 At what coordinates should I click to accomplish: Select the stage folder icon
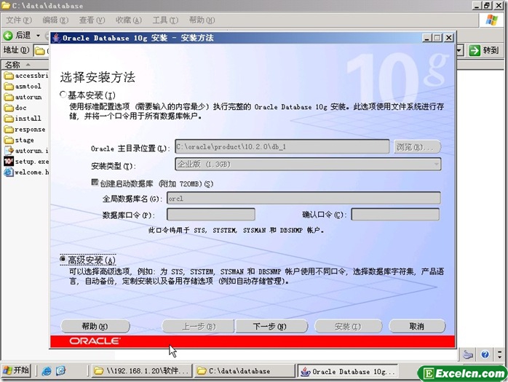pos(9,140)
